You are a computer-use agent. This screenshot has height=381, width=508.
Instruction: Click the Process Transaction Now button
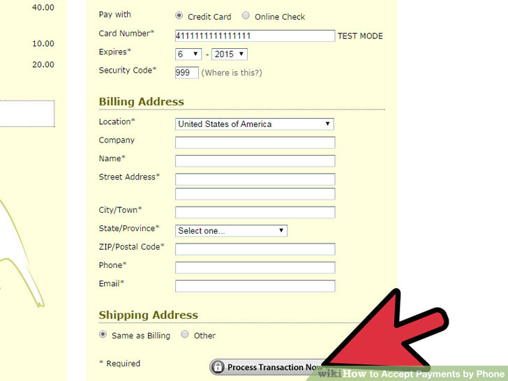269,367
